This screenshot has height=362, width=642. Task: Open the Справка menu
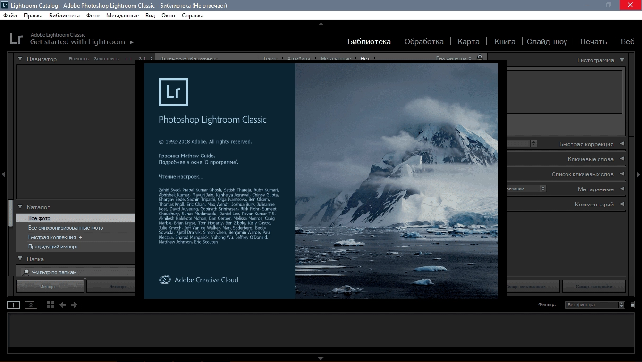click(193, 16)
